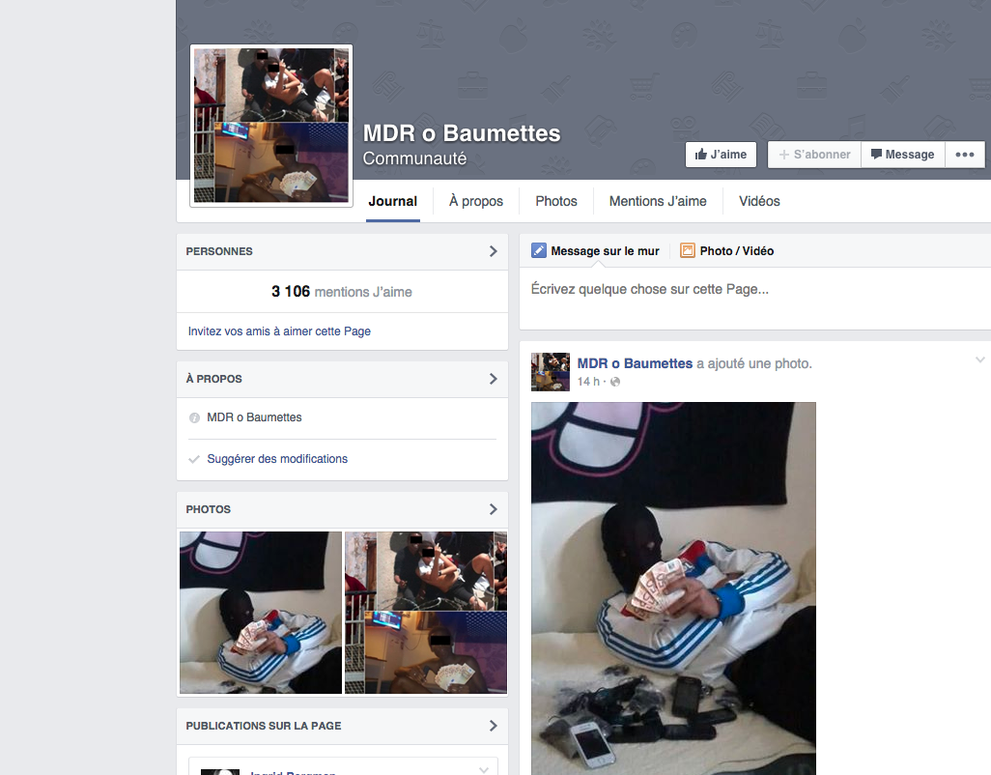Viewport: 991px width, 775px height.
Task: Switch to the Journal tab
Action: pos(392,201)
